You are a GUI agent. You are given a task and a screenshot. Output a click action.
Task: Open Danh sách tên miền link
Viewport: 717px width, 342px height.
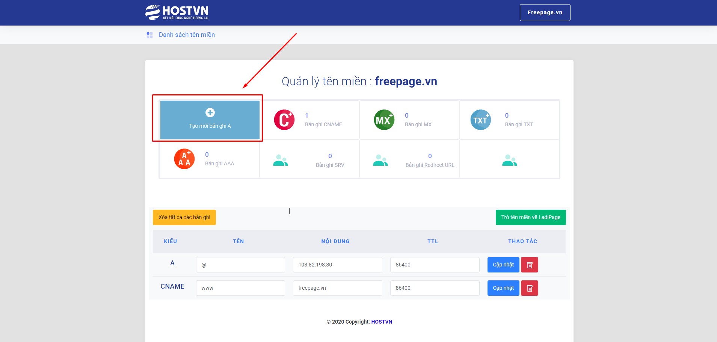tap(187, 35)
